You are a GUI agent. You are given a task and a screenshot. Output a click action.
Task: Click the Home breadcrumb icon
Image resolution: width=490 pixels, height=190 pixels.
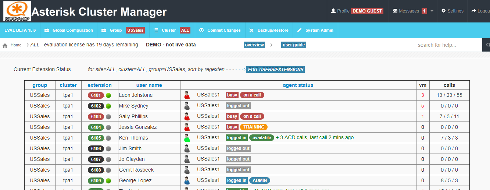coord(5,45)
